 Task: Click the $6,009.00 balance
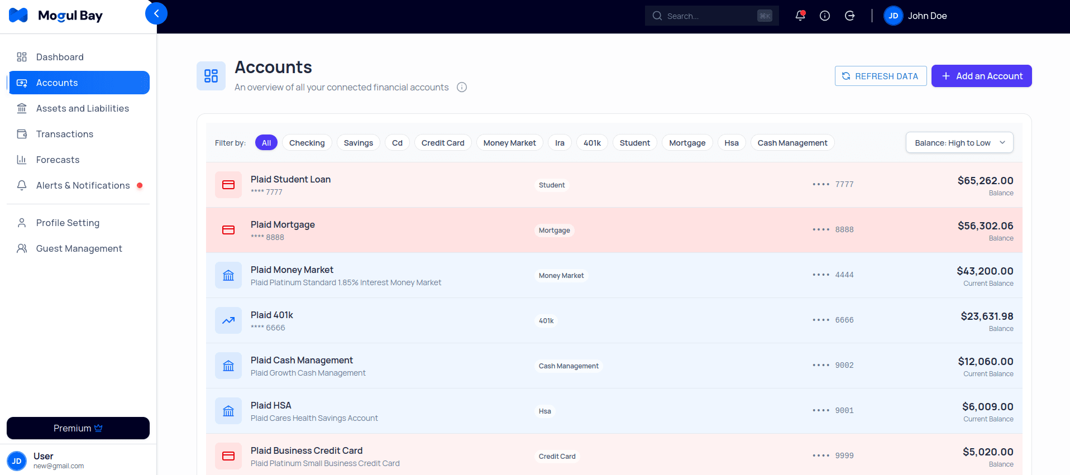point(987,407)
